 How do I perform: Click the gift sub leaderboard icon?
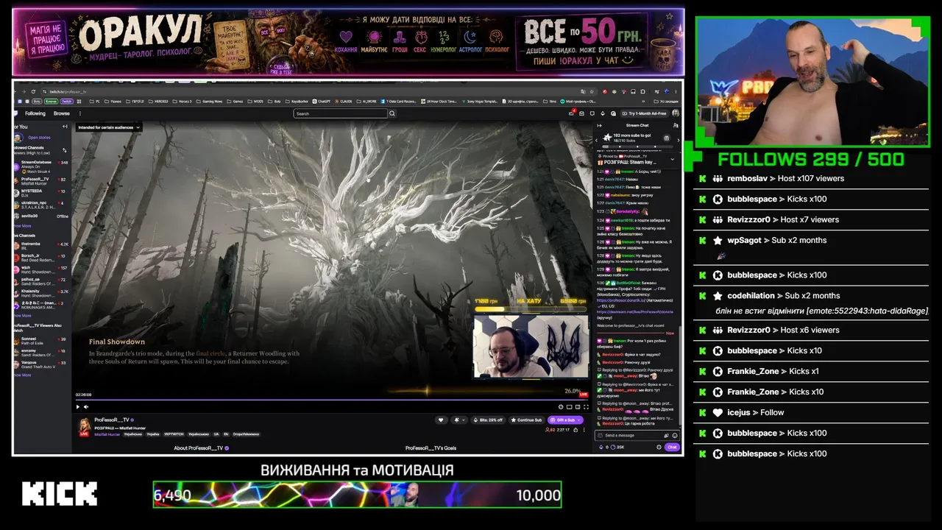(667, 138)
